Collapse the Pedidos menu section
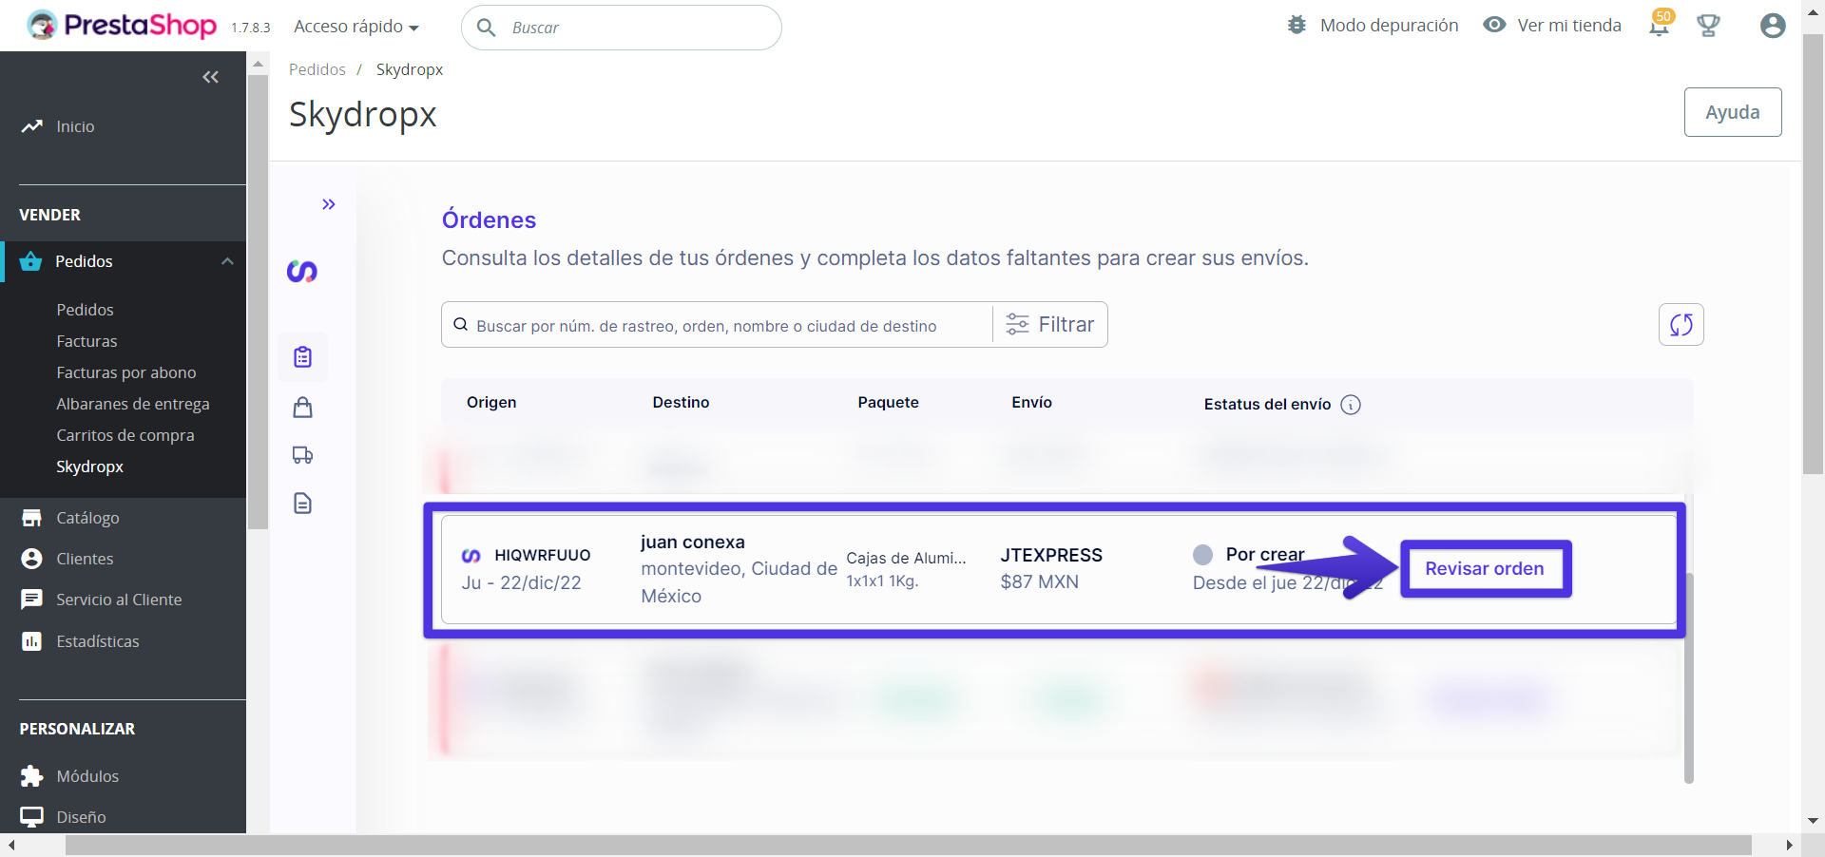 227,261
